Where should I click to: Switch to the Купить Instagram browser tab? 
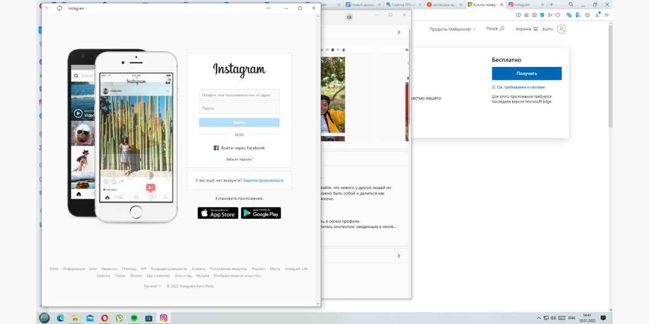[485, 4]
